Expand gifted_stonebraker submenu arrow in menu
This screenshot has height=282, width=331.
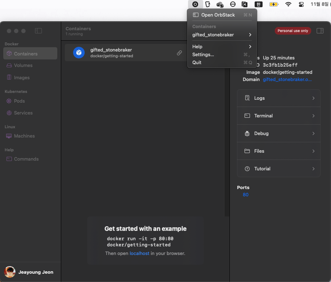coord(250,35)
